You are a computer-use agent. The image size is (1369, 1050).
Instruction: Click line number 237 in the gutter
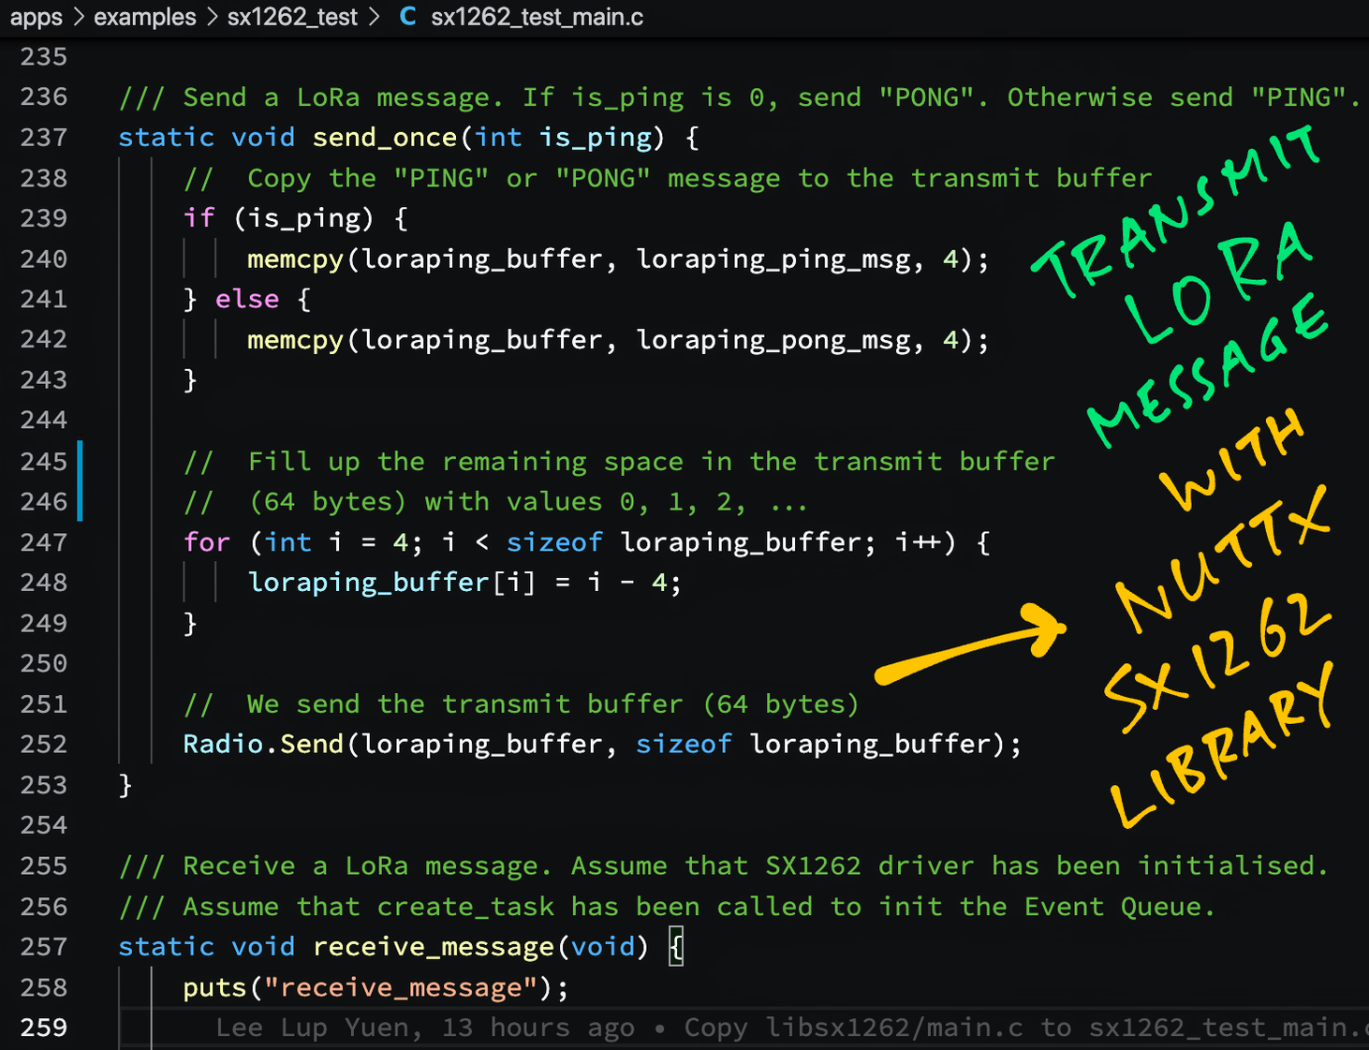pyautogui.click(x=44, y=138)
